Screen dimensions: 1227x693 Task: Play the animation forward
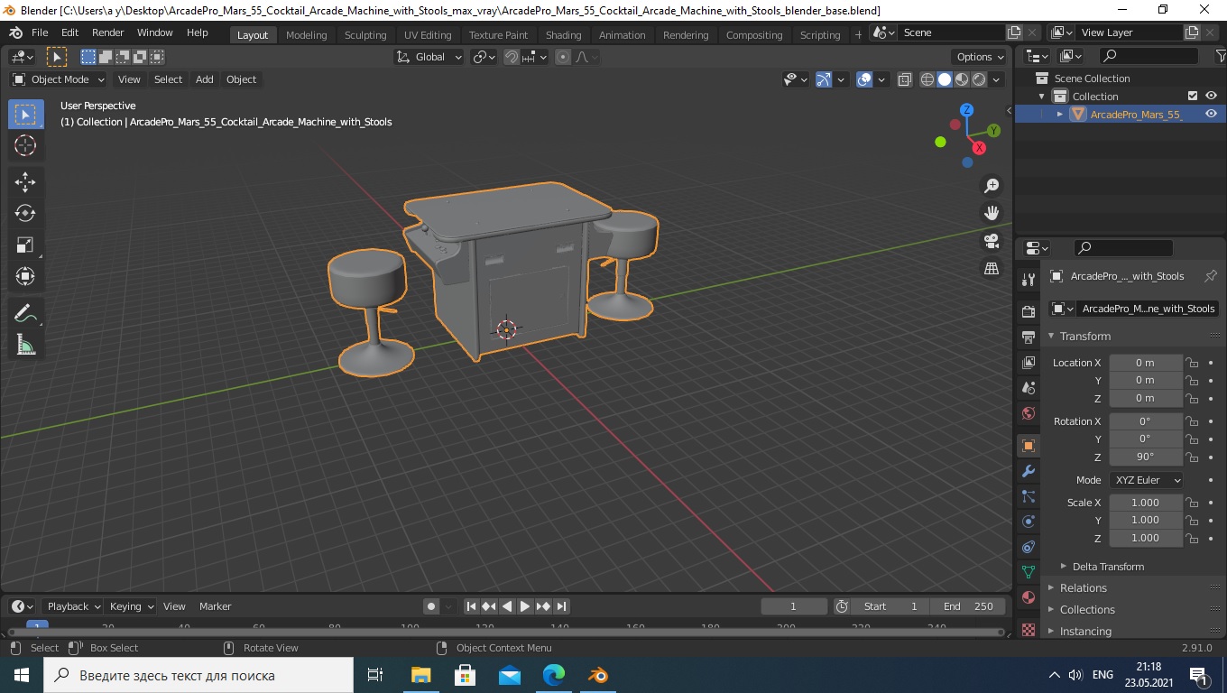point(525,606)
